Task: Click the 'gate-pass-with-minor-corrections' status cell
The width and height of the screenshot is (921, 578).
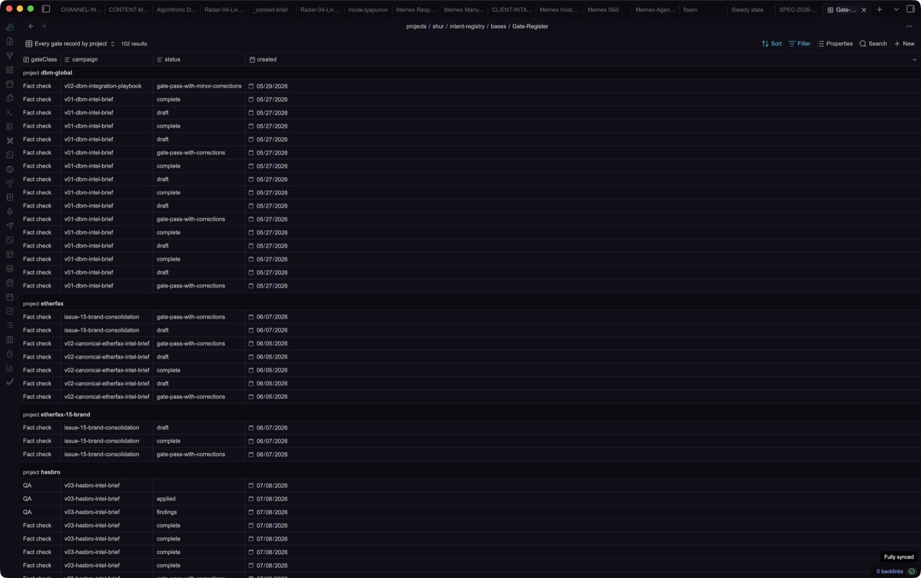Action: [199, 86]
